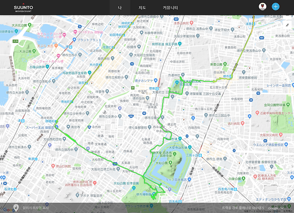The image size is (294, 213).
Task: Click the 東雲公園 park marker
Action: 225,64
